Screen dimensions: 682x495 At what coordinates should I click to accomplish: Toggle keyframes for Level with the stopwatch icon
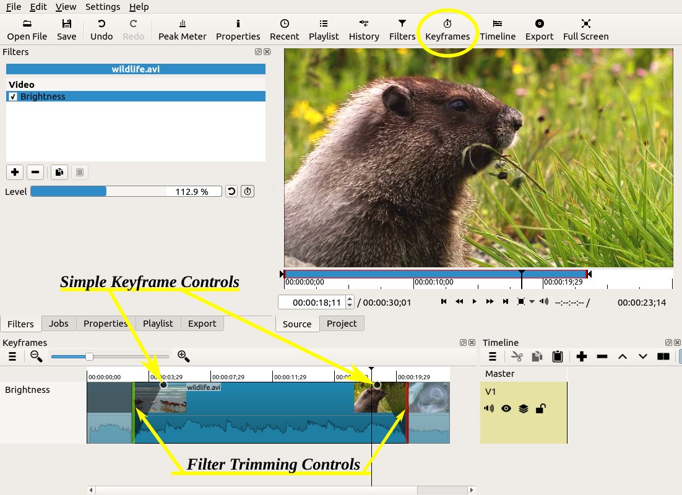[247, 191]
